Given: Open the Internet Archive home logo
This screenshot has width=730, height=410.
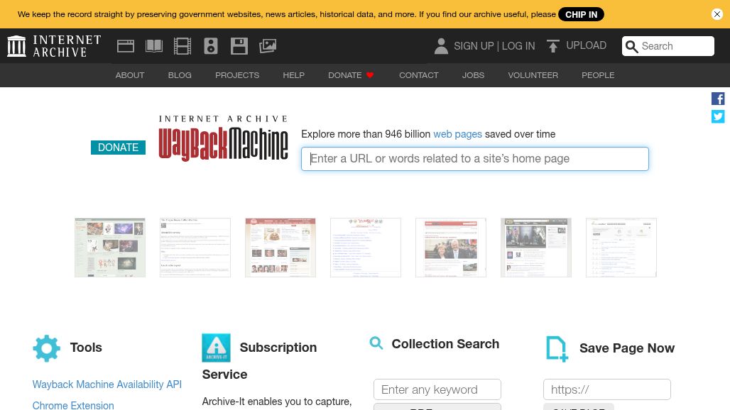Looking at the screenshot, I should click(54, 46).
